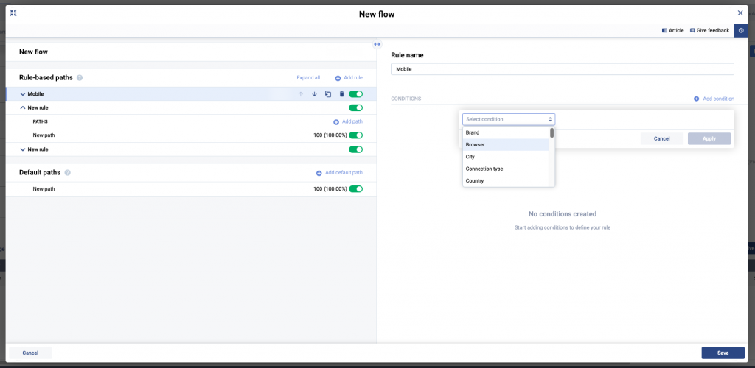Click the Add path link
Screen dimensions: 755x368
352,122
